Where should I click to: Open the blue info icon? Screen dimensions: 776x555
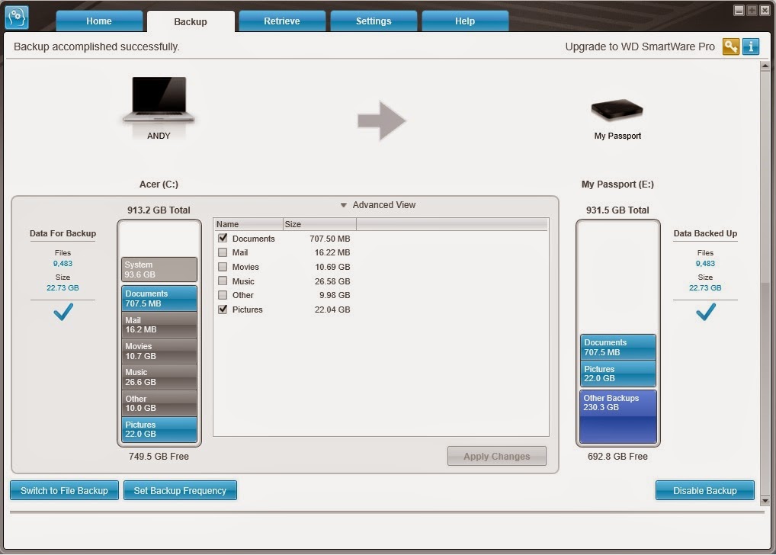pyautogui.click(x=751, y=47)
